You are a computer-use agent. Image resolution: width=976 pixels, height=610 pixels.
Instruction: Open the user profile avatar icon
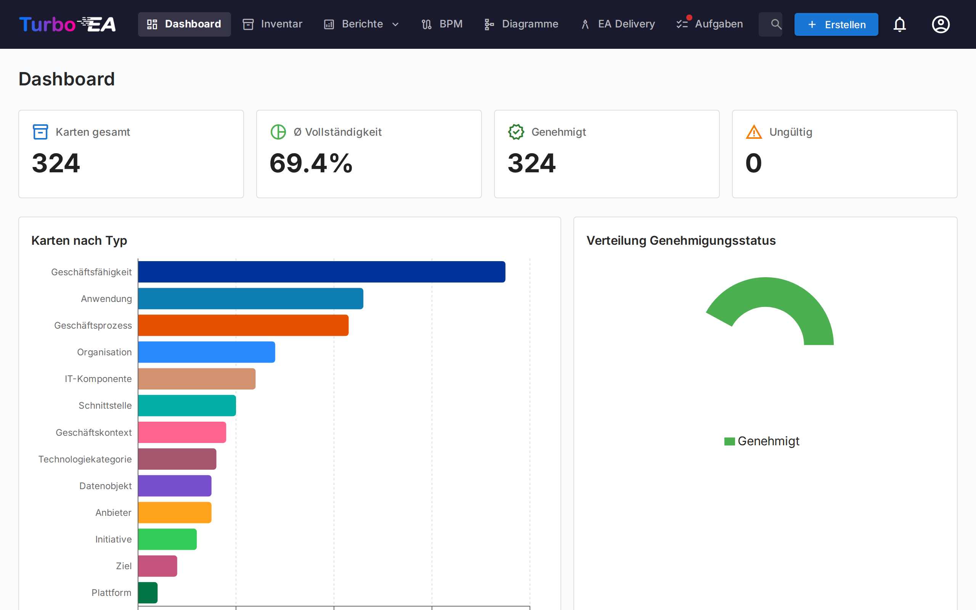pyautogui.click(x=941, y=24)
